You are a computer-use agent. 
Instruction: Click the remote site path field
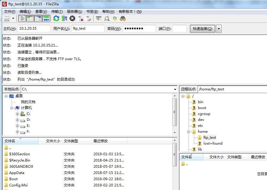pyautogui.click(x=232, y=89)
